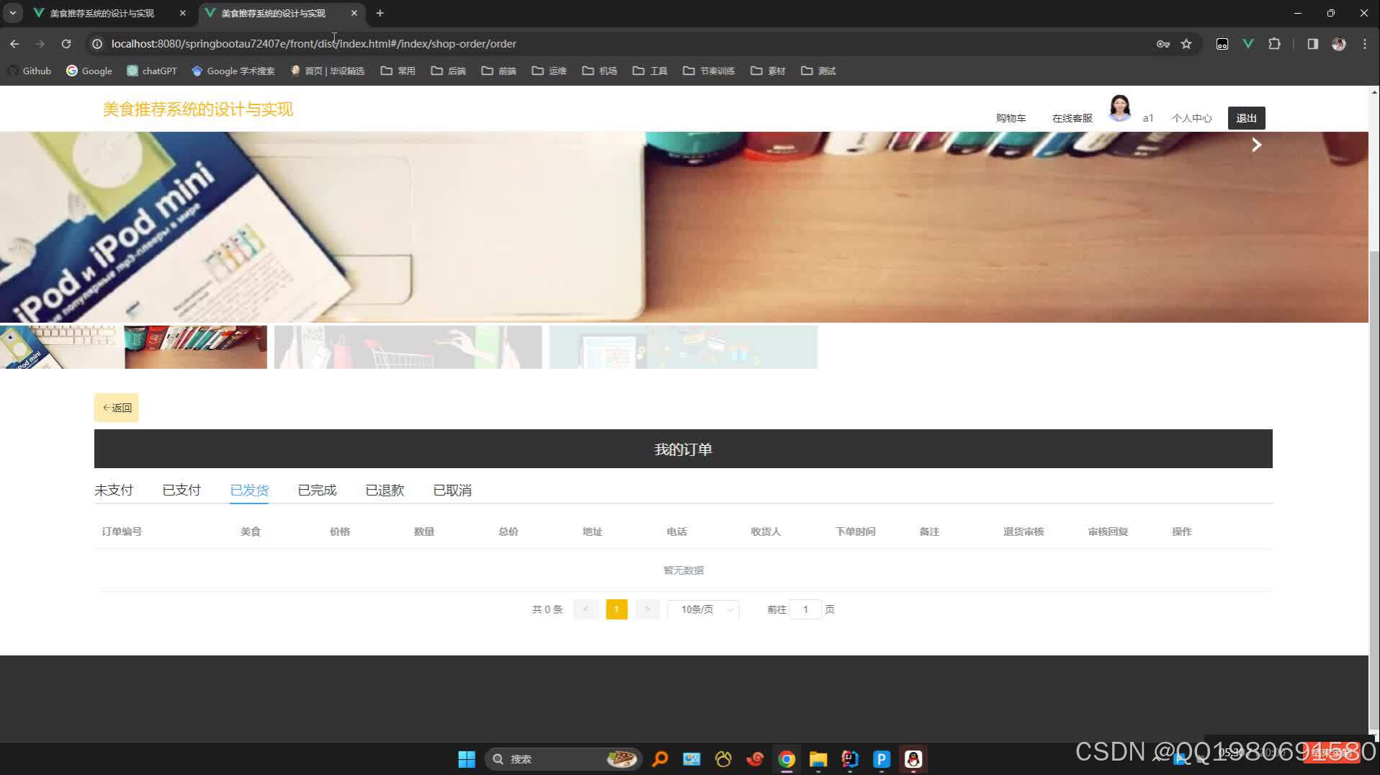1380x775 pixels.
Task: Expand the 素材 bookmark folder
Action: 768,71
